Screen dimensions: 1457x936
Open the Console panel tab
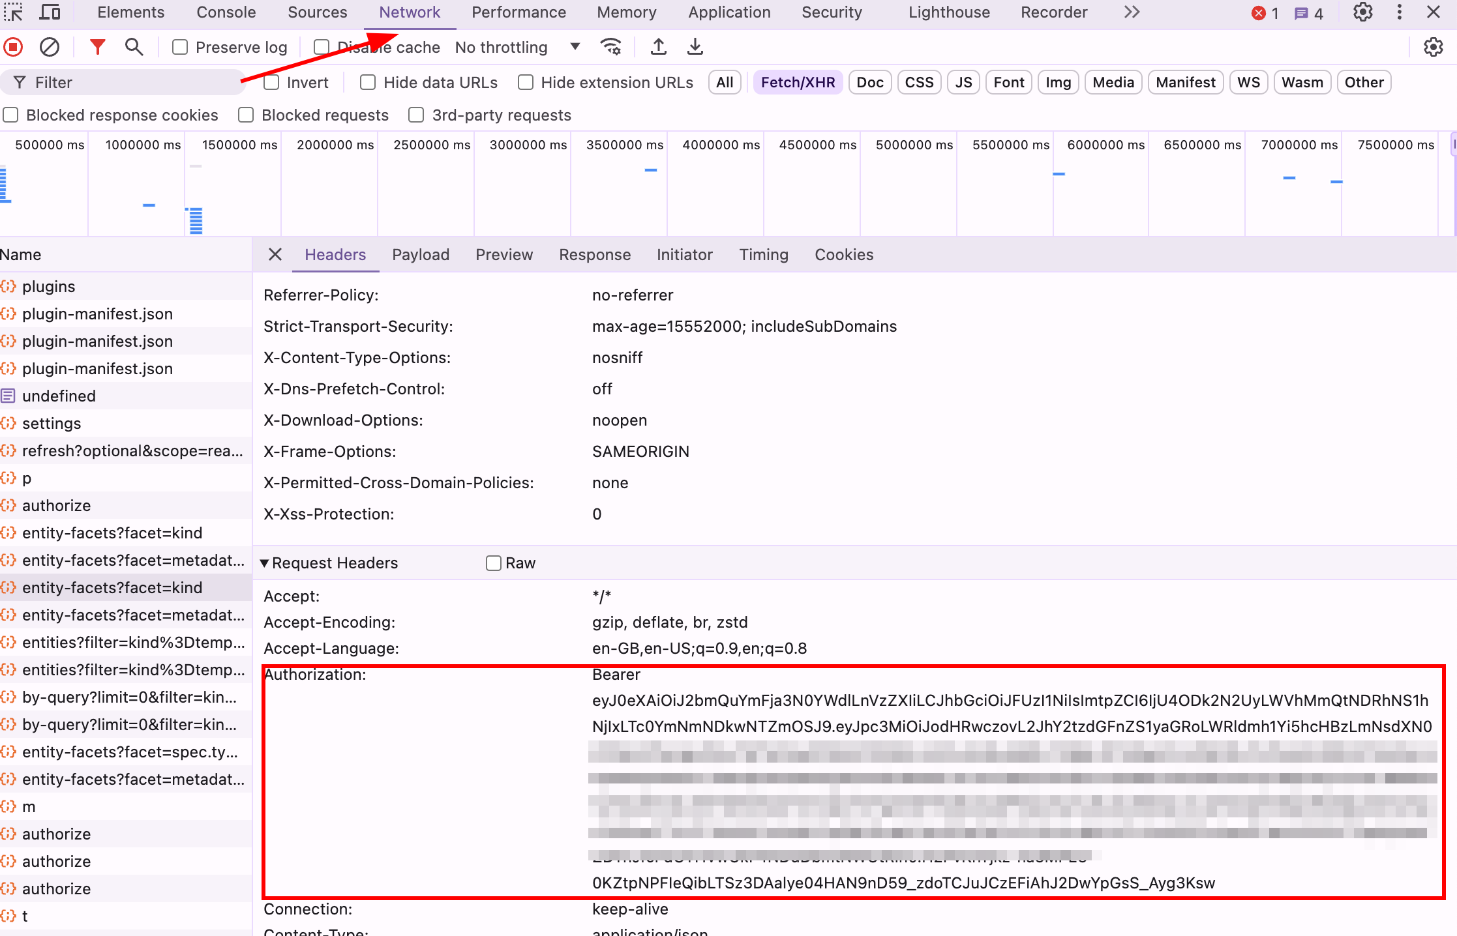pos(226,12)
